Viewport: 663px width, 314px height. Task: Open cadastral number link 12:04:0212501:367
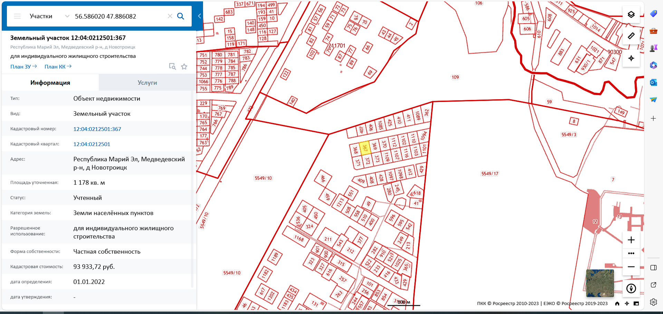(97, 129)
